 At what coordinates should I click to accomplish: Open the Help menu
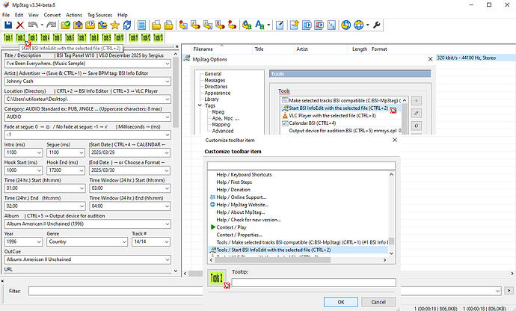click(123, 15)
